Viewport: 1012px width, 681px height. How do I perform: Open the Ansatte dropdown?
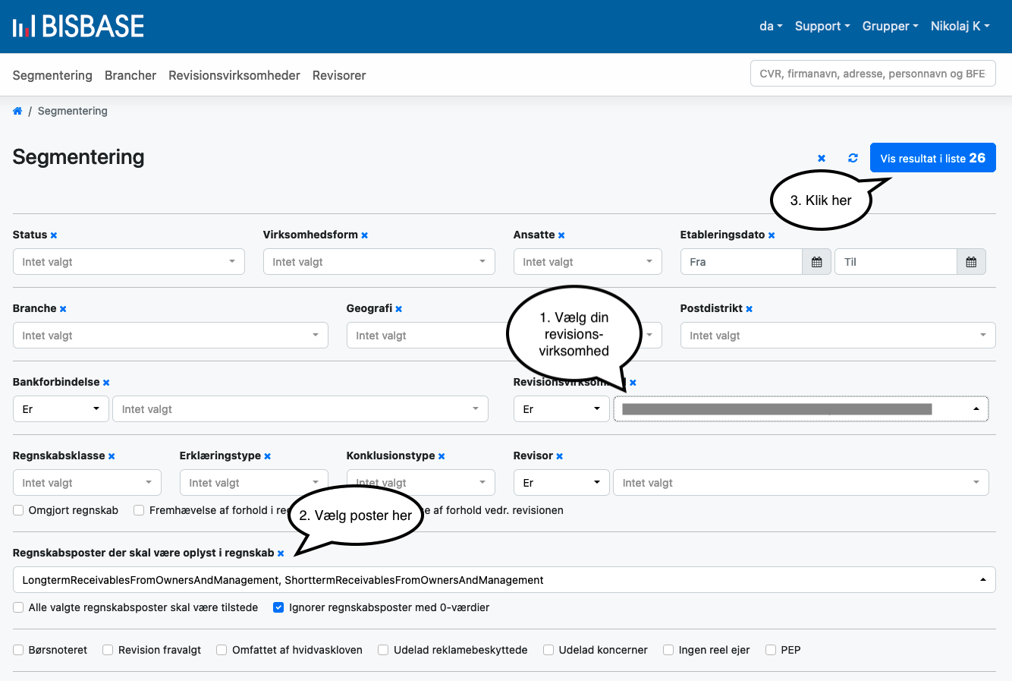click(x=588, y=262)
